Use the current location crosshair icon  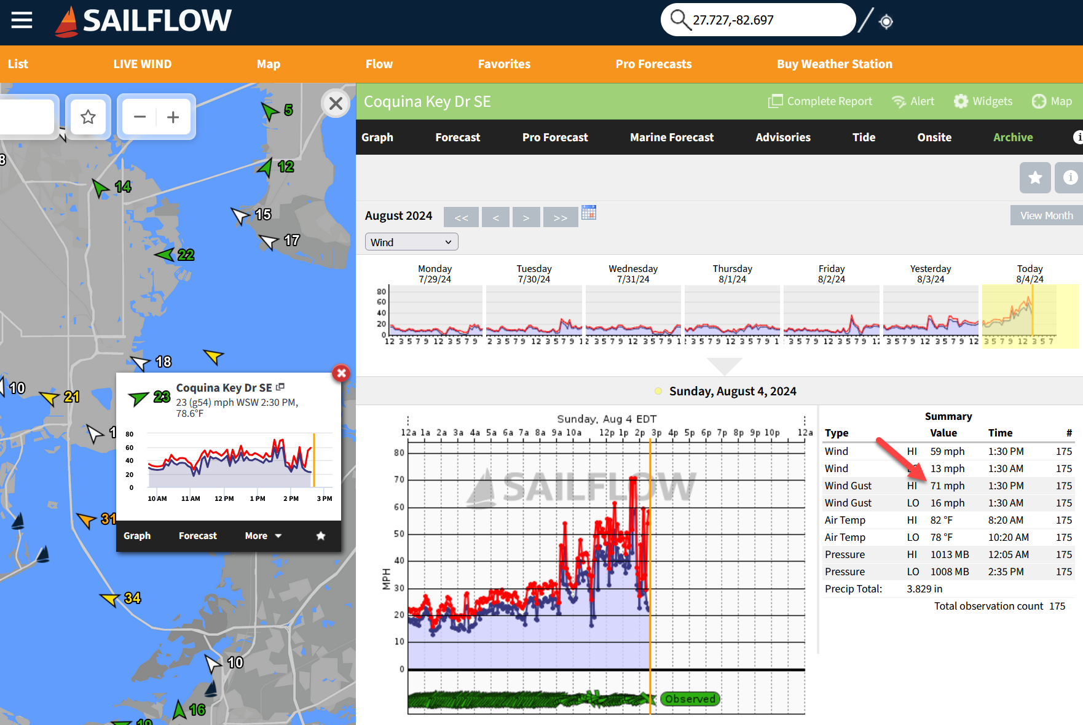pyautogui.click(x=886, y=21)
